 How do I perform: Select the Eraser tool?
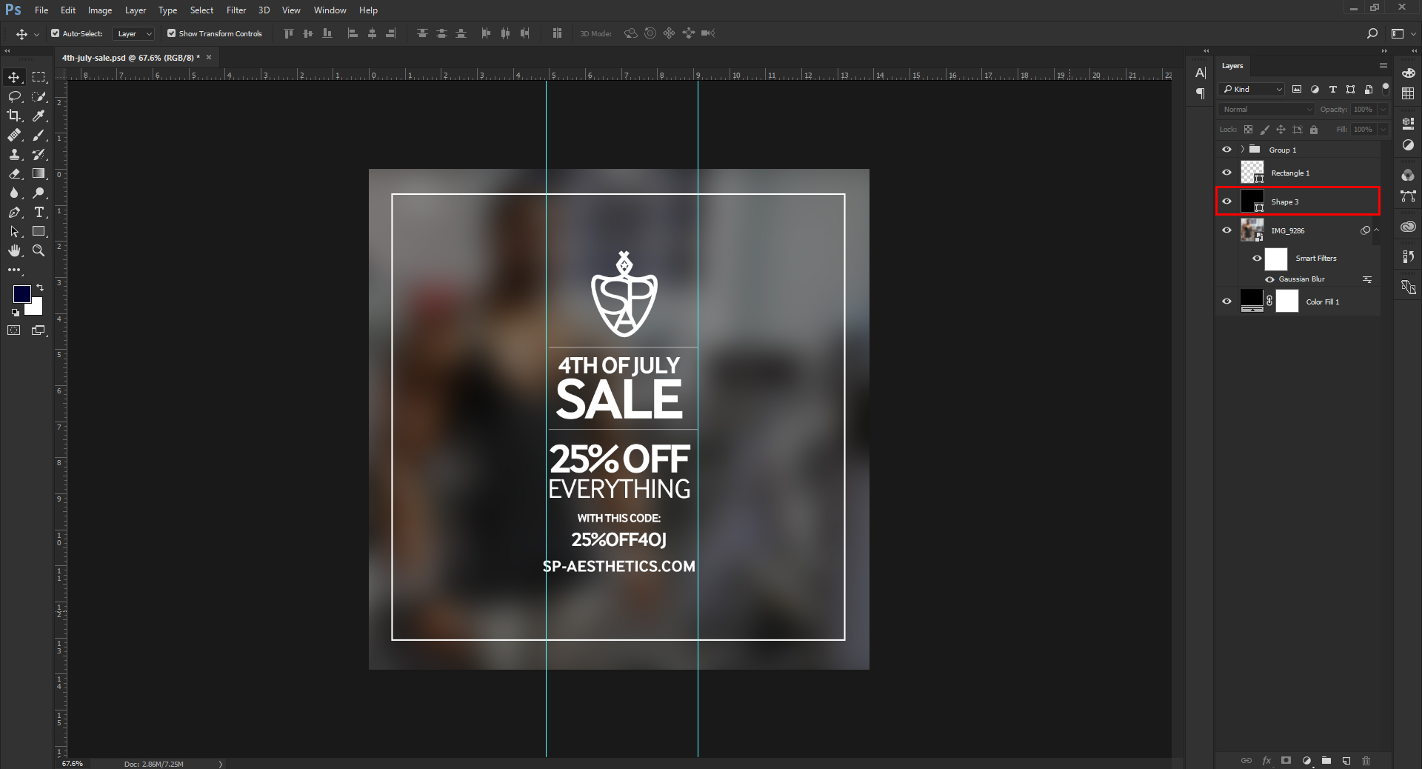click(14, 173)
